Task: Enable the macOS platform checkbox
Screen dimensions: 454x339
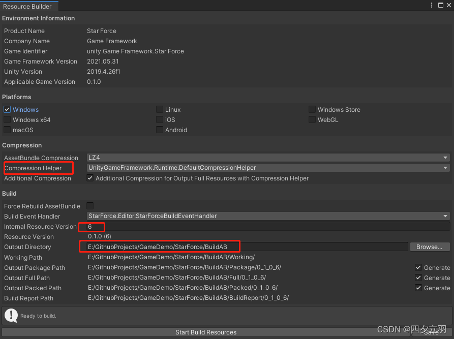Action: 7,130
